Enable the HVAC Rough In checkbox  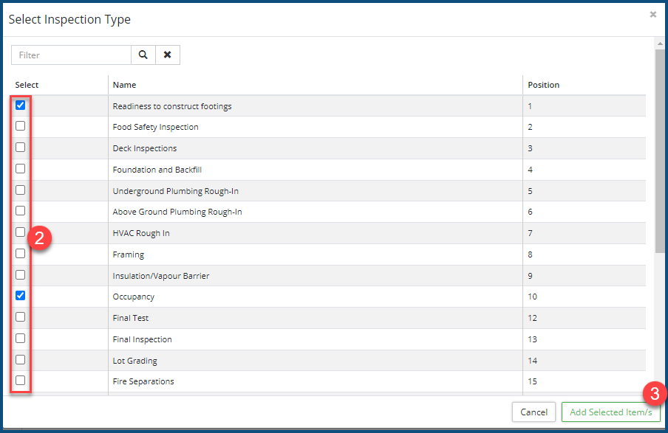pos(21,232)
